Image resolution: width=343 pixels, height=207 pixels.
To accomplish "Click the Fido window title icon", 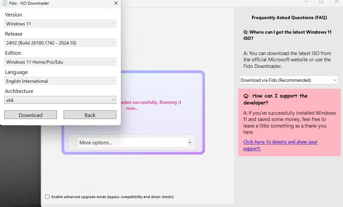I will (x=5, y=3).
